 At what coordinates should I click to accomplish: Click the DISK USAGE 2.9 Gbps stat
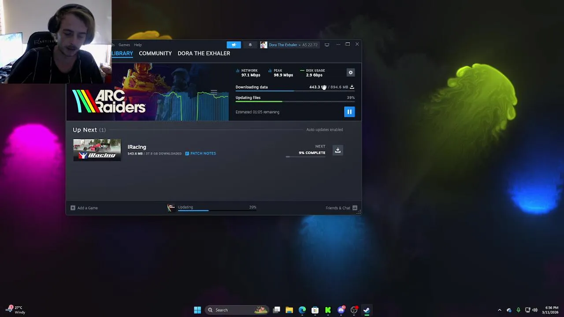pos(312,73)
